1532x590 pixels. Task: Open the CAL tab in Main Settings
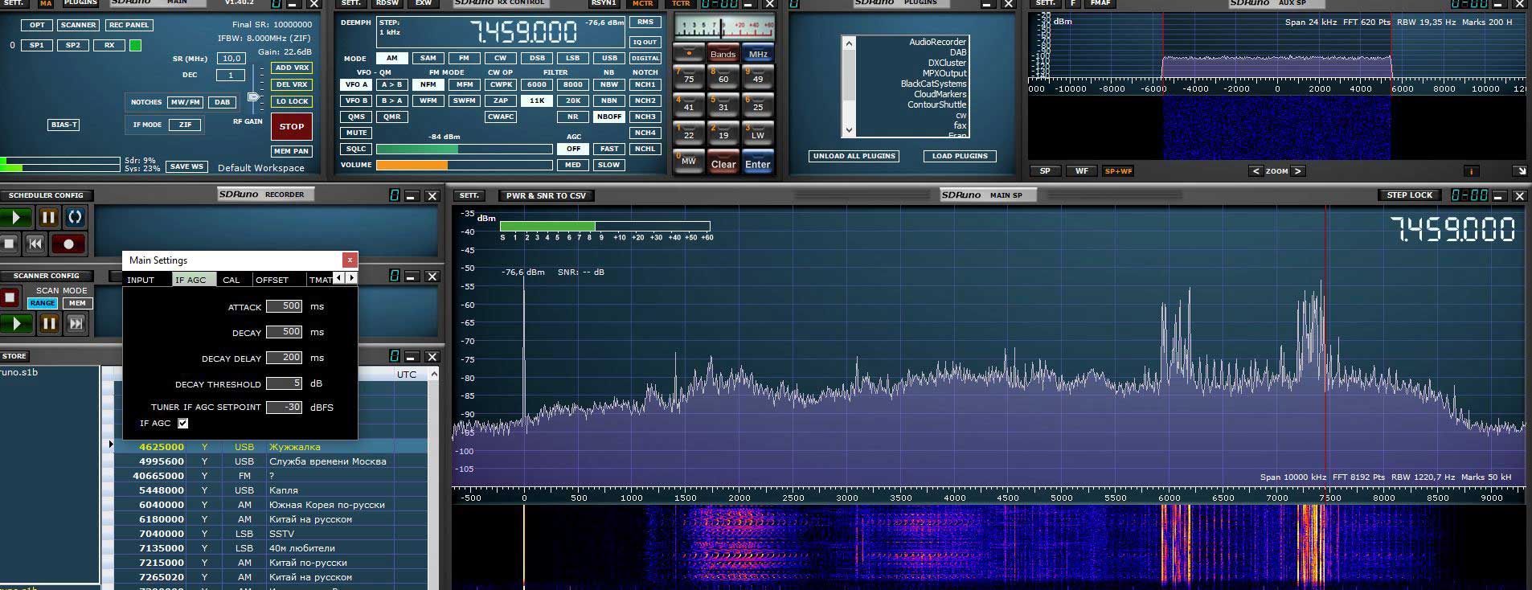[231, 280]
